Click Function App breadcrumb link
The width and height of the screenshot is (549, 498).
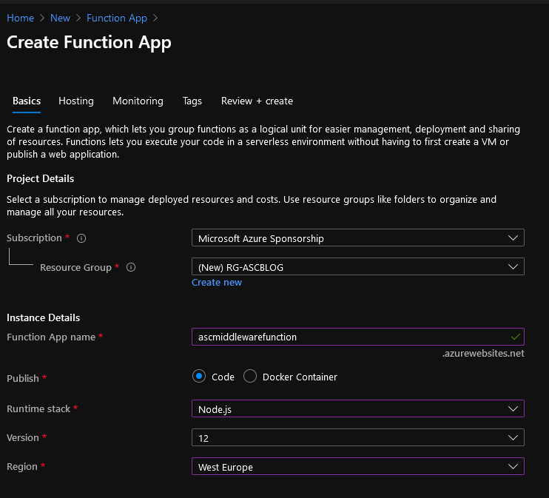pyautogui.click(x=116, y=18)
